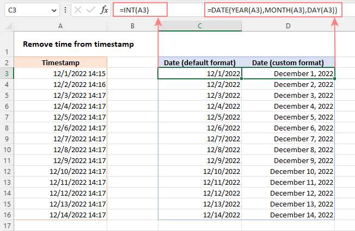The image size is (355, 231).
Task: Select the column B header
Action: [x=132, y=26]
